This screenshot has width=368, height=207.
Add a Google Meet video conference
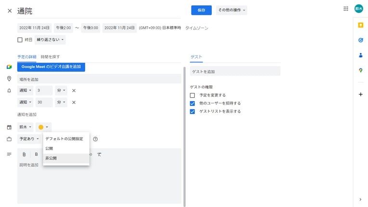tap(51, 67)
